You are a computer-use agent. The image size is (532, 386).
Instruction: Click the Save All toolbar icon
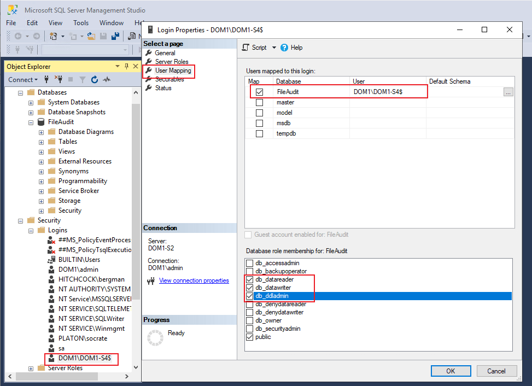click(115, 36)
